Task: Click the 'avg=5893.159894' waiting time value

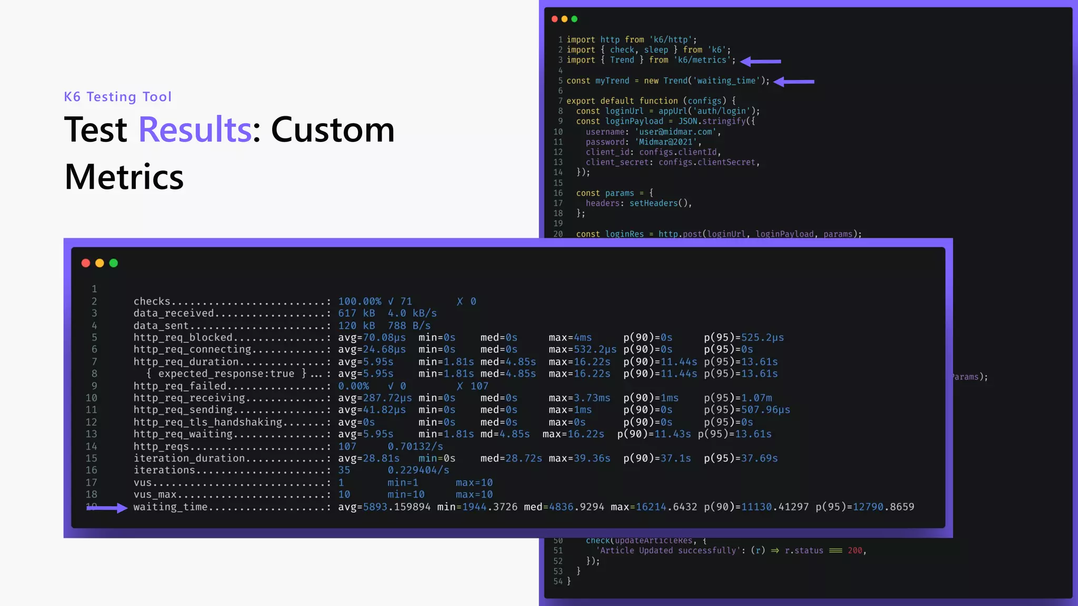Action: 384,507
